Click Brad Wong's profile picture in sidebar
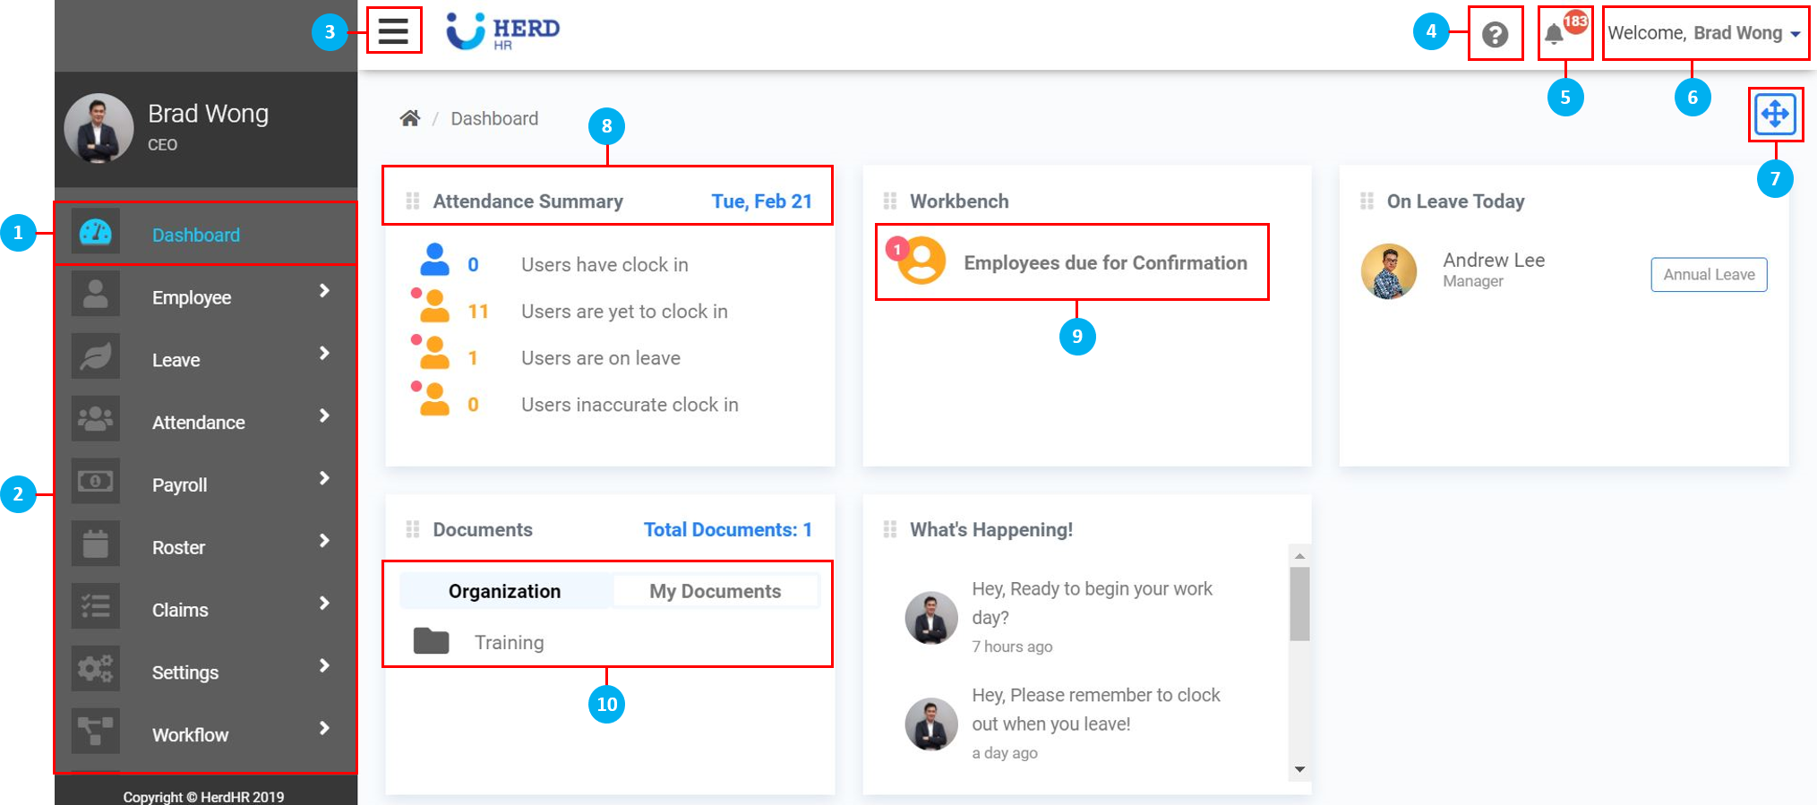The image size is (1817, 805). (99, 129)
